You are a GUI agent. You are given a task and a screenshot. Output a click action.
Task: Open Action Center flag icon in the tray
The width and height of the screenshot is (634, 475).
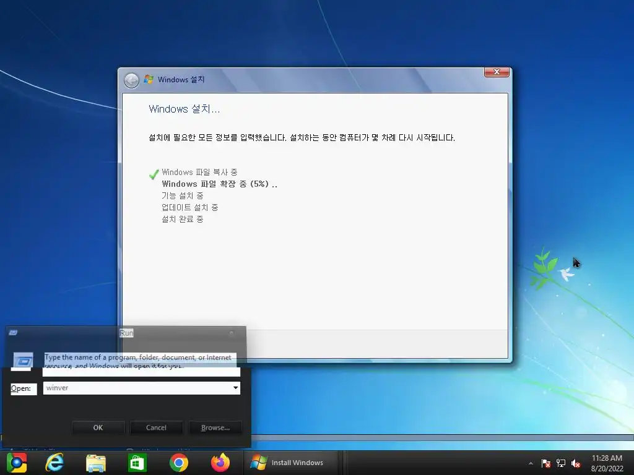coord(546,463)
